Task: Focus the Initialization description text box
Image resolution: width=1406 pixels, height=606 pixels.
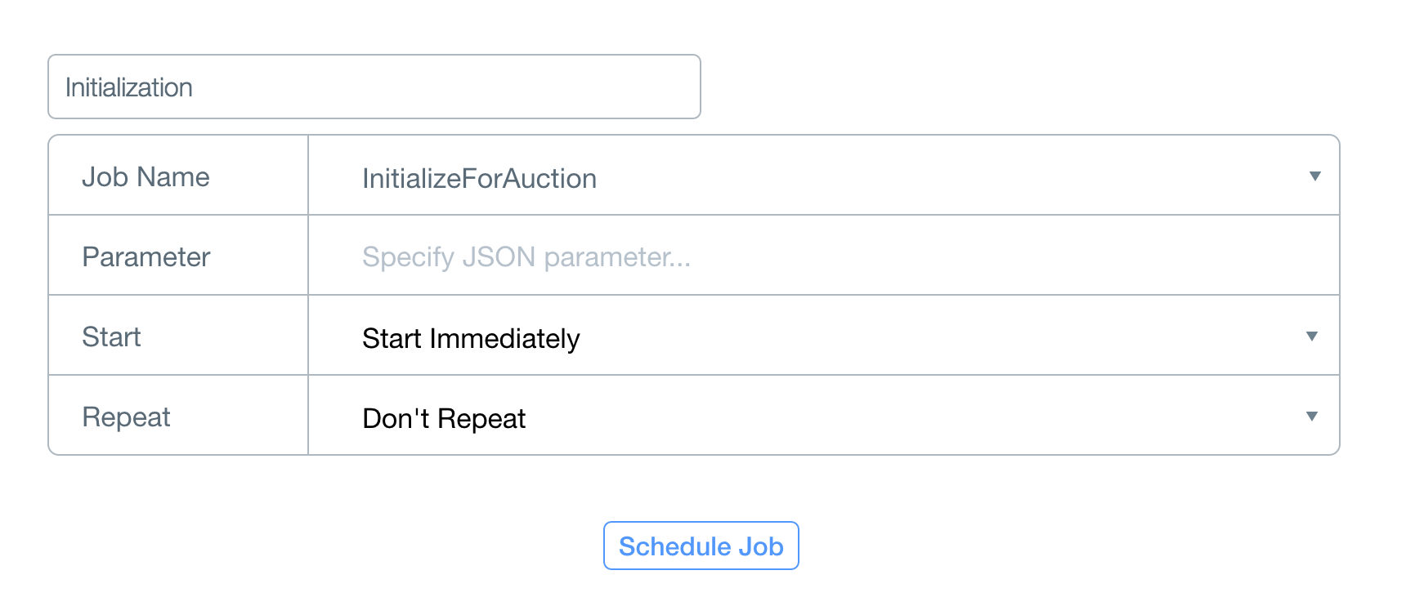Action: click(x=374, y=87)
